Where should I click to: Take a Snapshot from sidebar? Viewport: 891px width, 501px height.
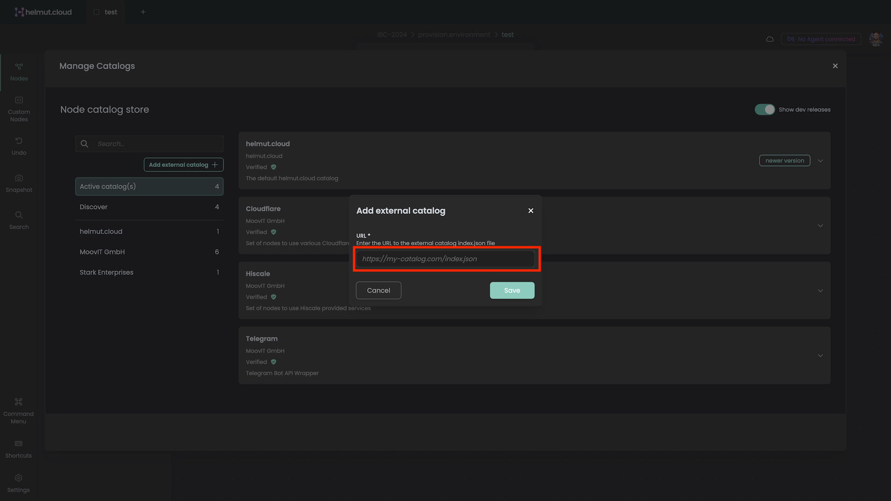pyautogui.click(x=19, y=183)
